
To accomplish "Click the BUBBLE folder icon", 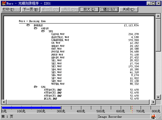I will 28,25.
